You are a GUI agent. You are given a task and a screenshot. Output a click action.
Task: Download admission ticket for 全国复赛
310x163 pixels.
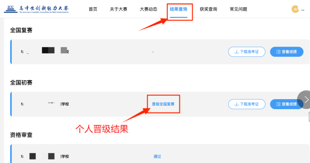[x=247, y=52]
